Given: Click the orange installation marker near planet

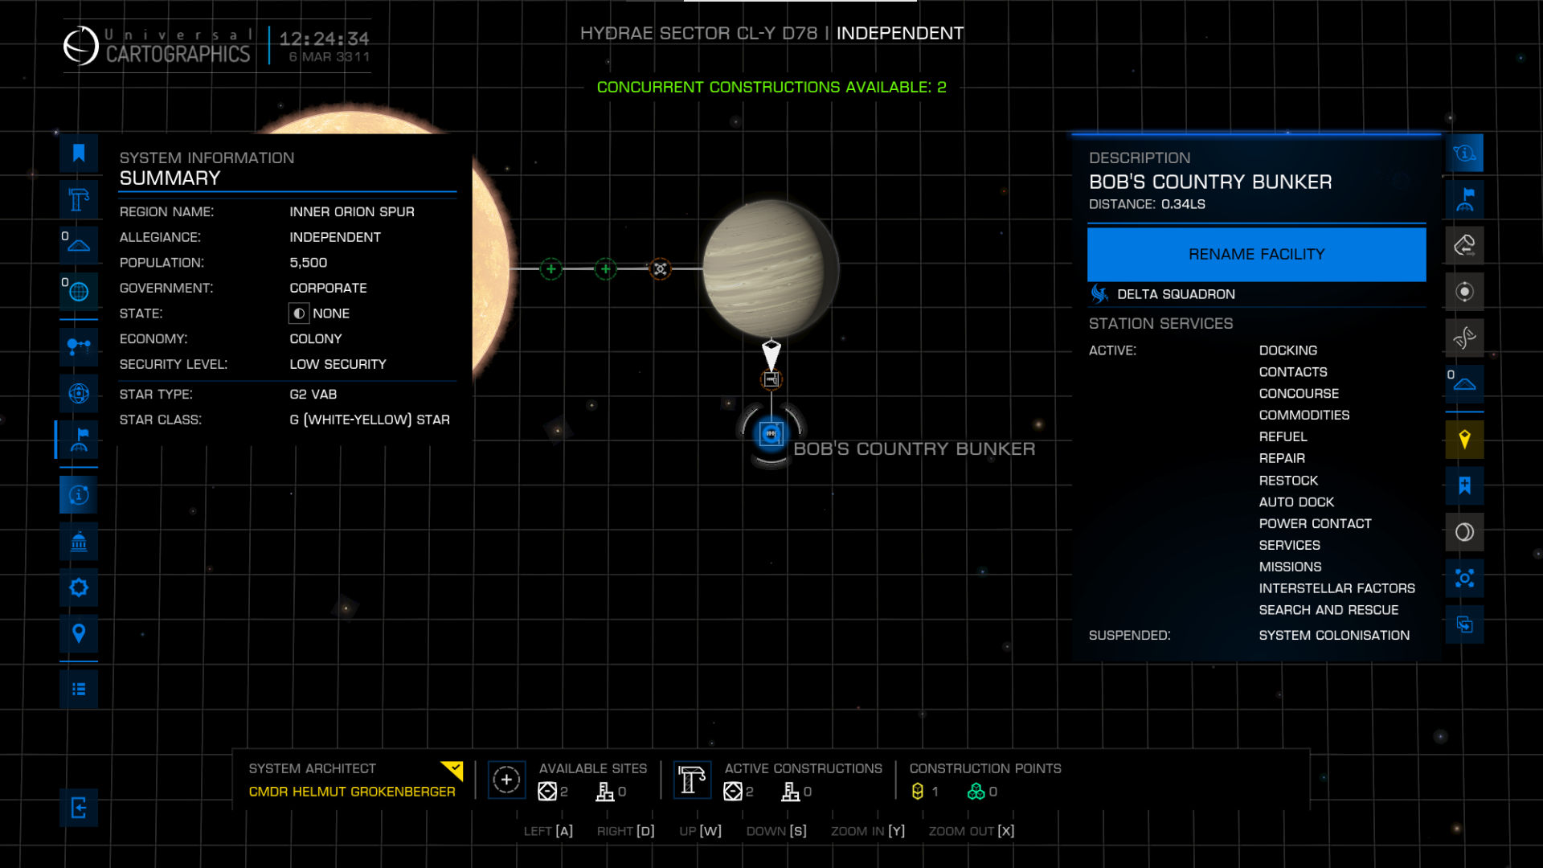Looking at the screenshot, I should pos(660,269).
